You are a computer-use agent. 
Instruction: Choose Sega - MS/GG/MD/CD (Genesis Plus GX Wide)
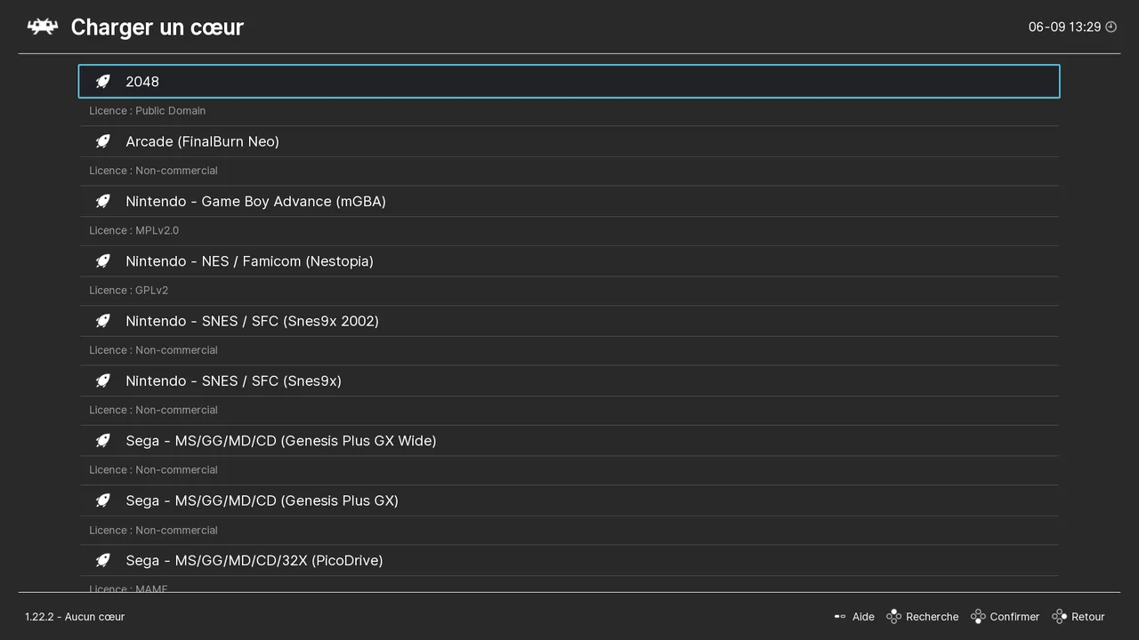tap(569, 441)
